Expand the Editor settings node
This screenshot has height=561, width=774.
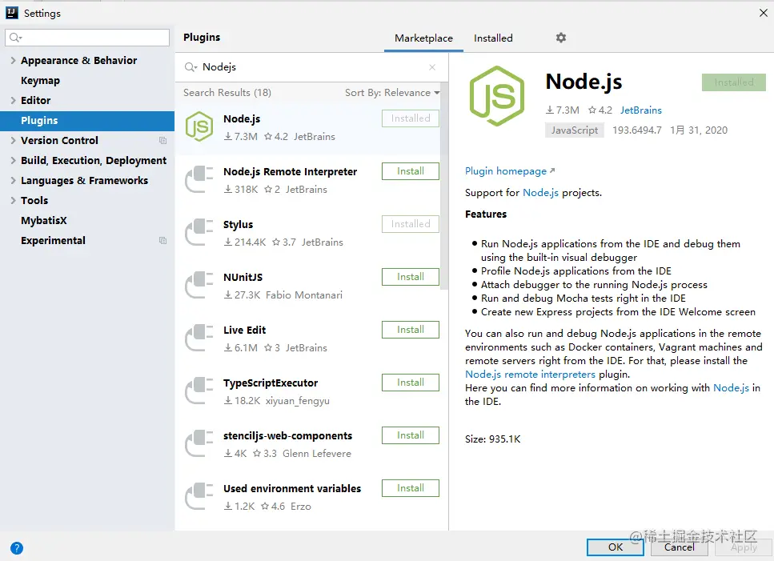pyautogui.click(x=14, y=100)
